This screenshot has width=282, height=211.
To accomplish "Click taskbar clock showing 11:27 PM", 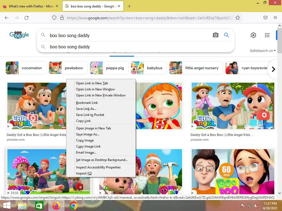I will point(270,206).
